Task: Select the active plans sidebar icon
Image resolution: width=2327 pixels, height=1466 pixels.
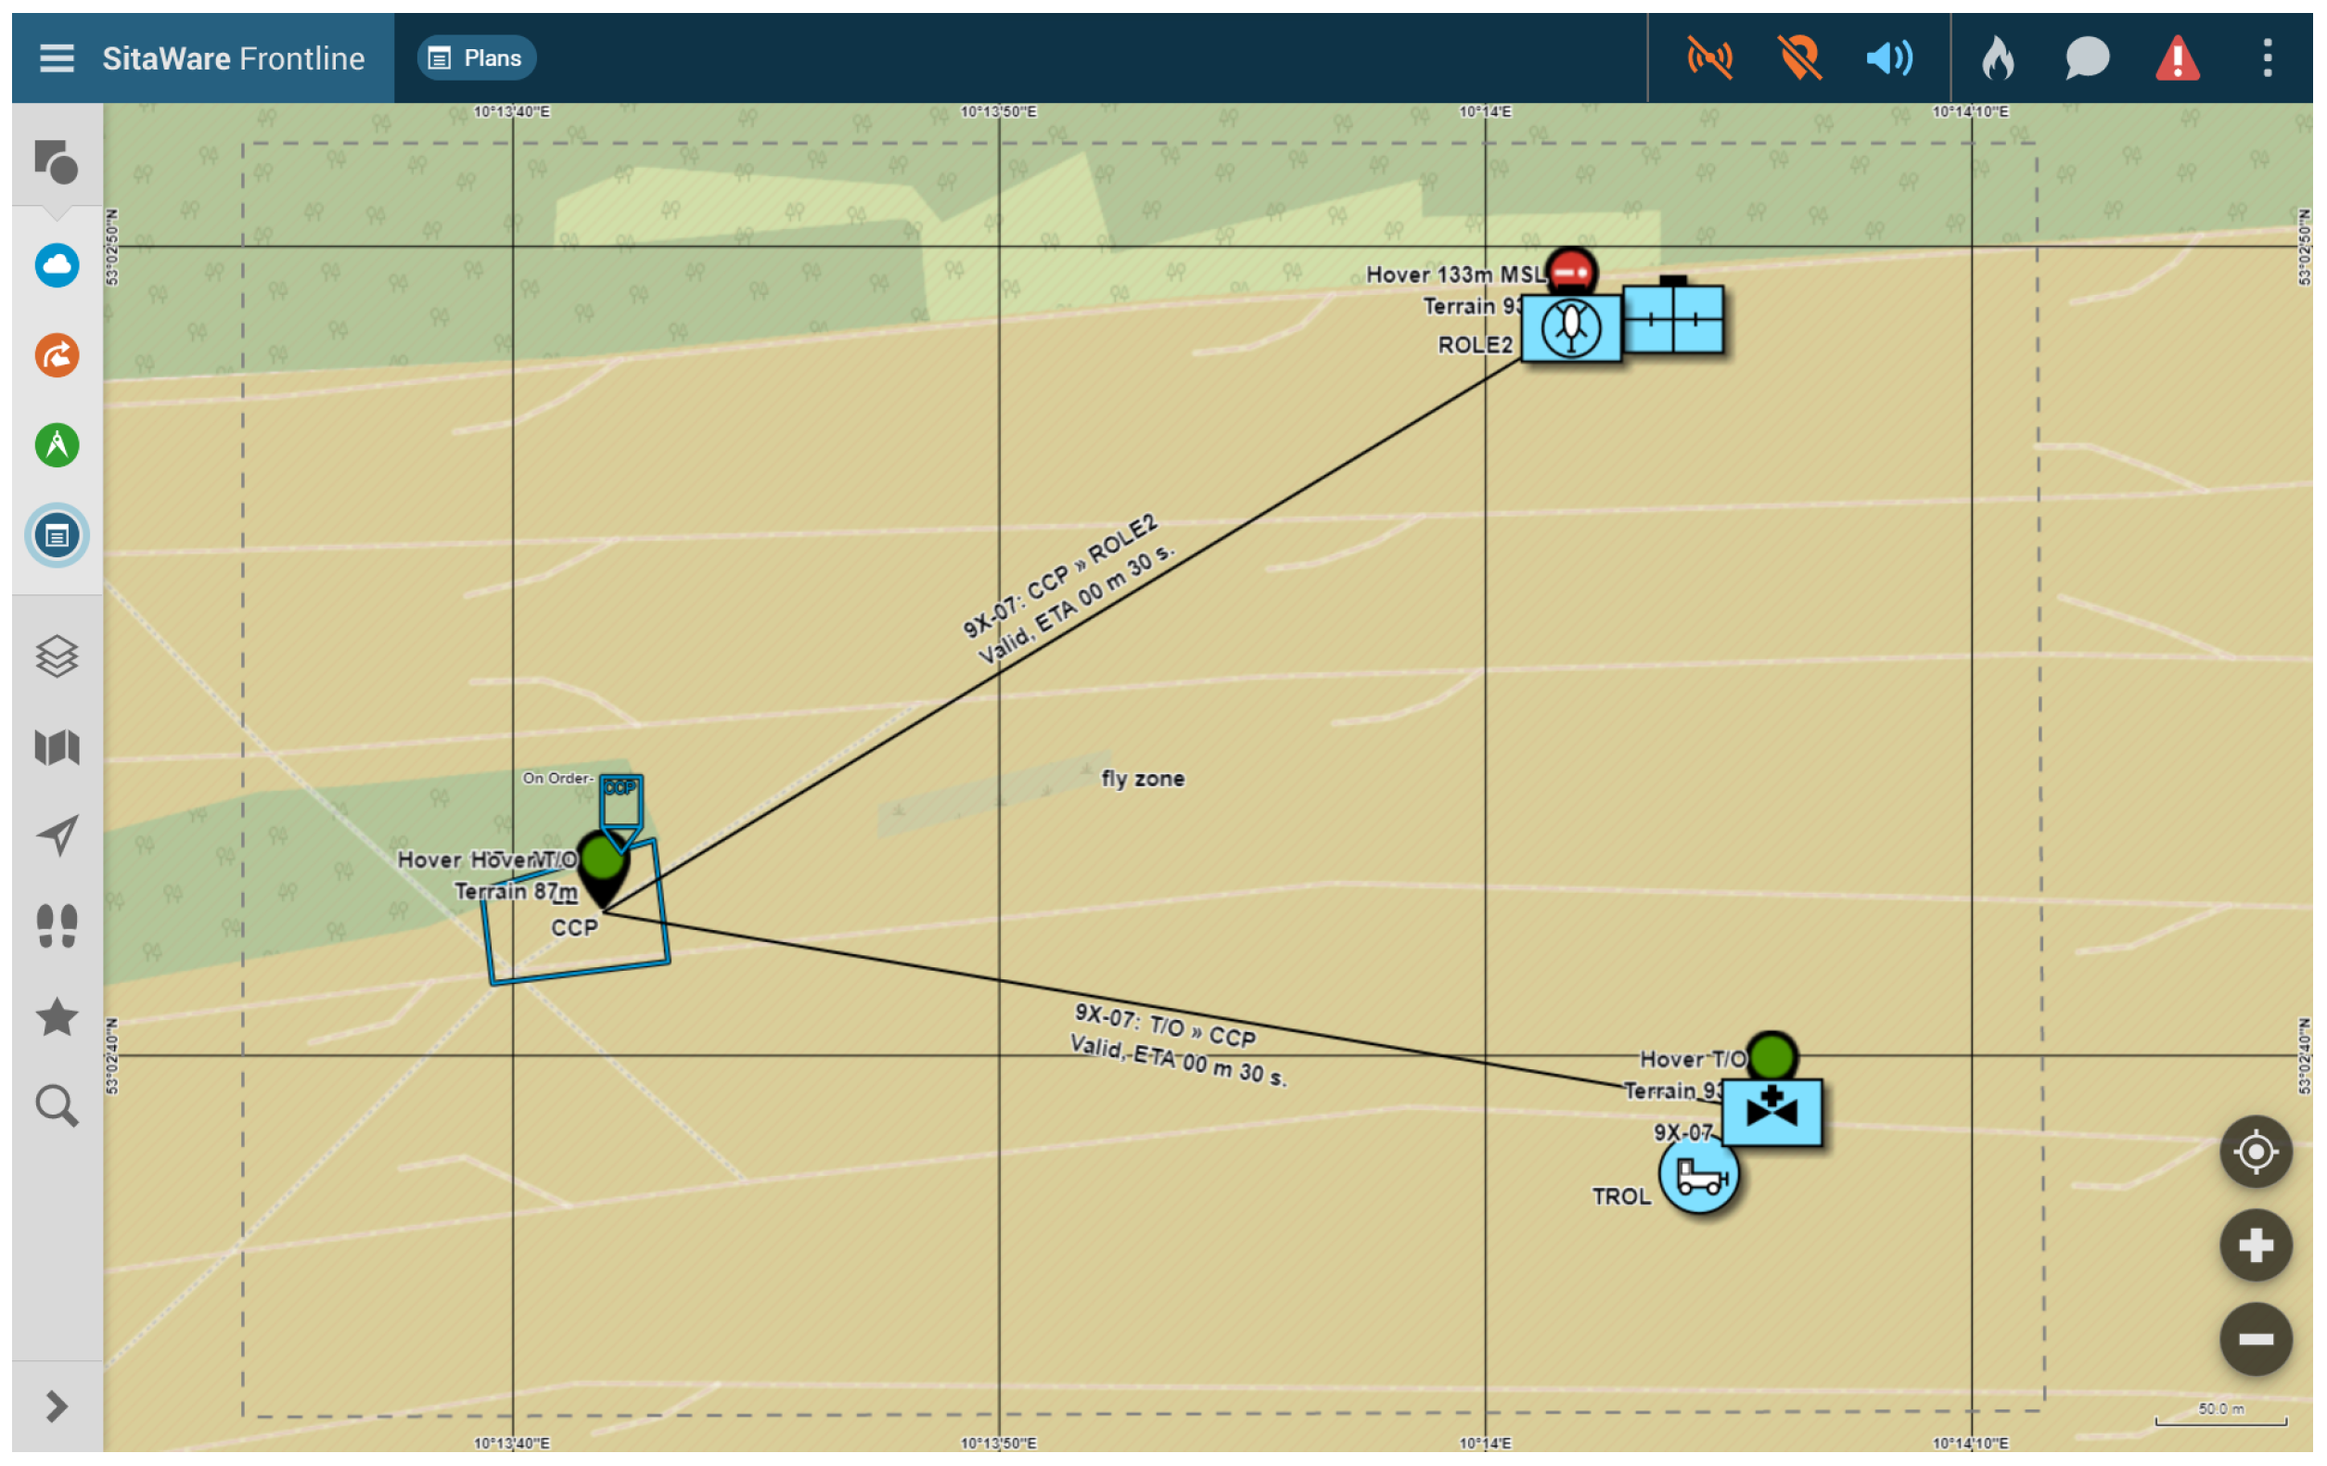Action: coord(56,535)
